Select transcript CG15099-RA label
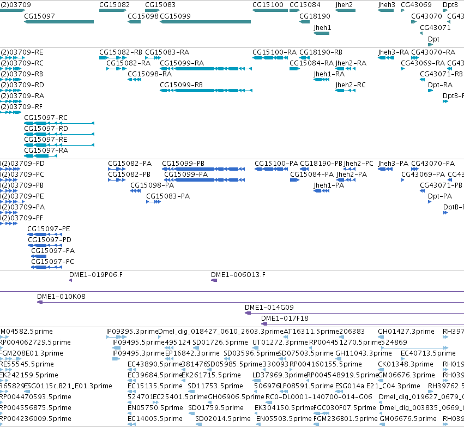This screenshot has width=464, height=427. click(182, 63)
